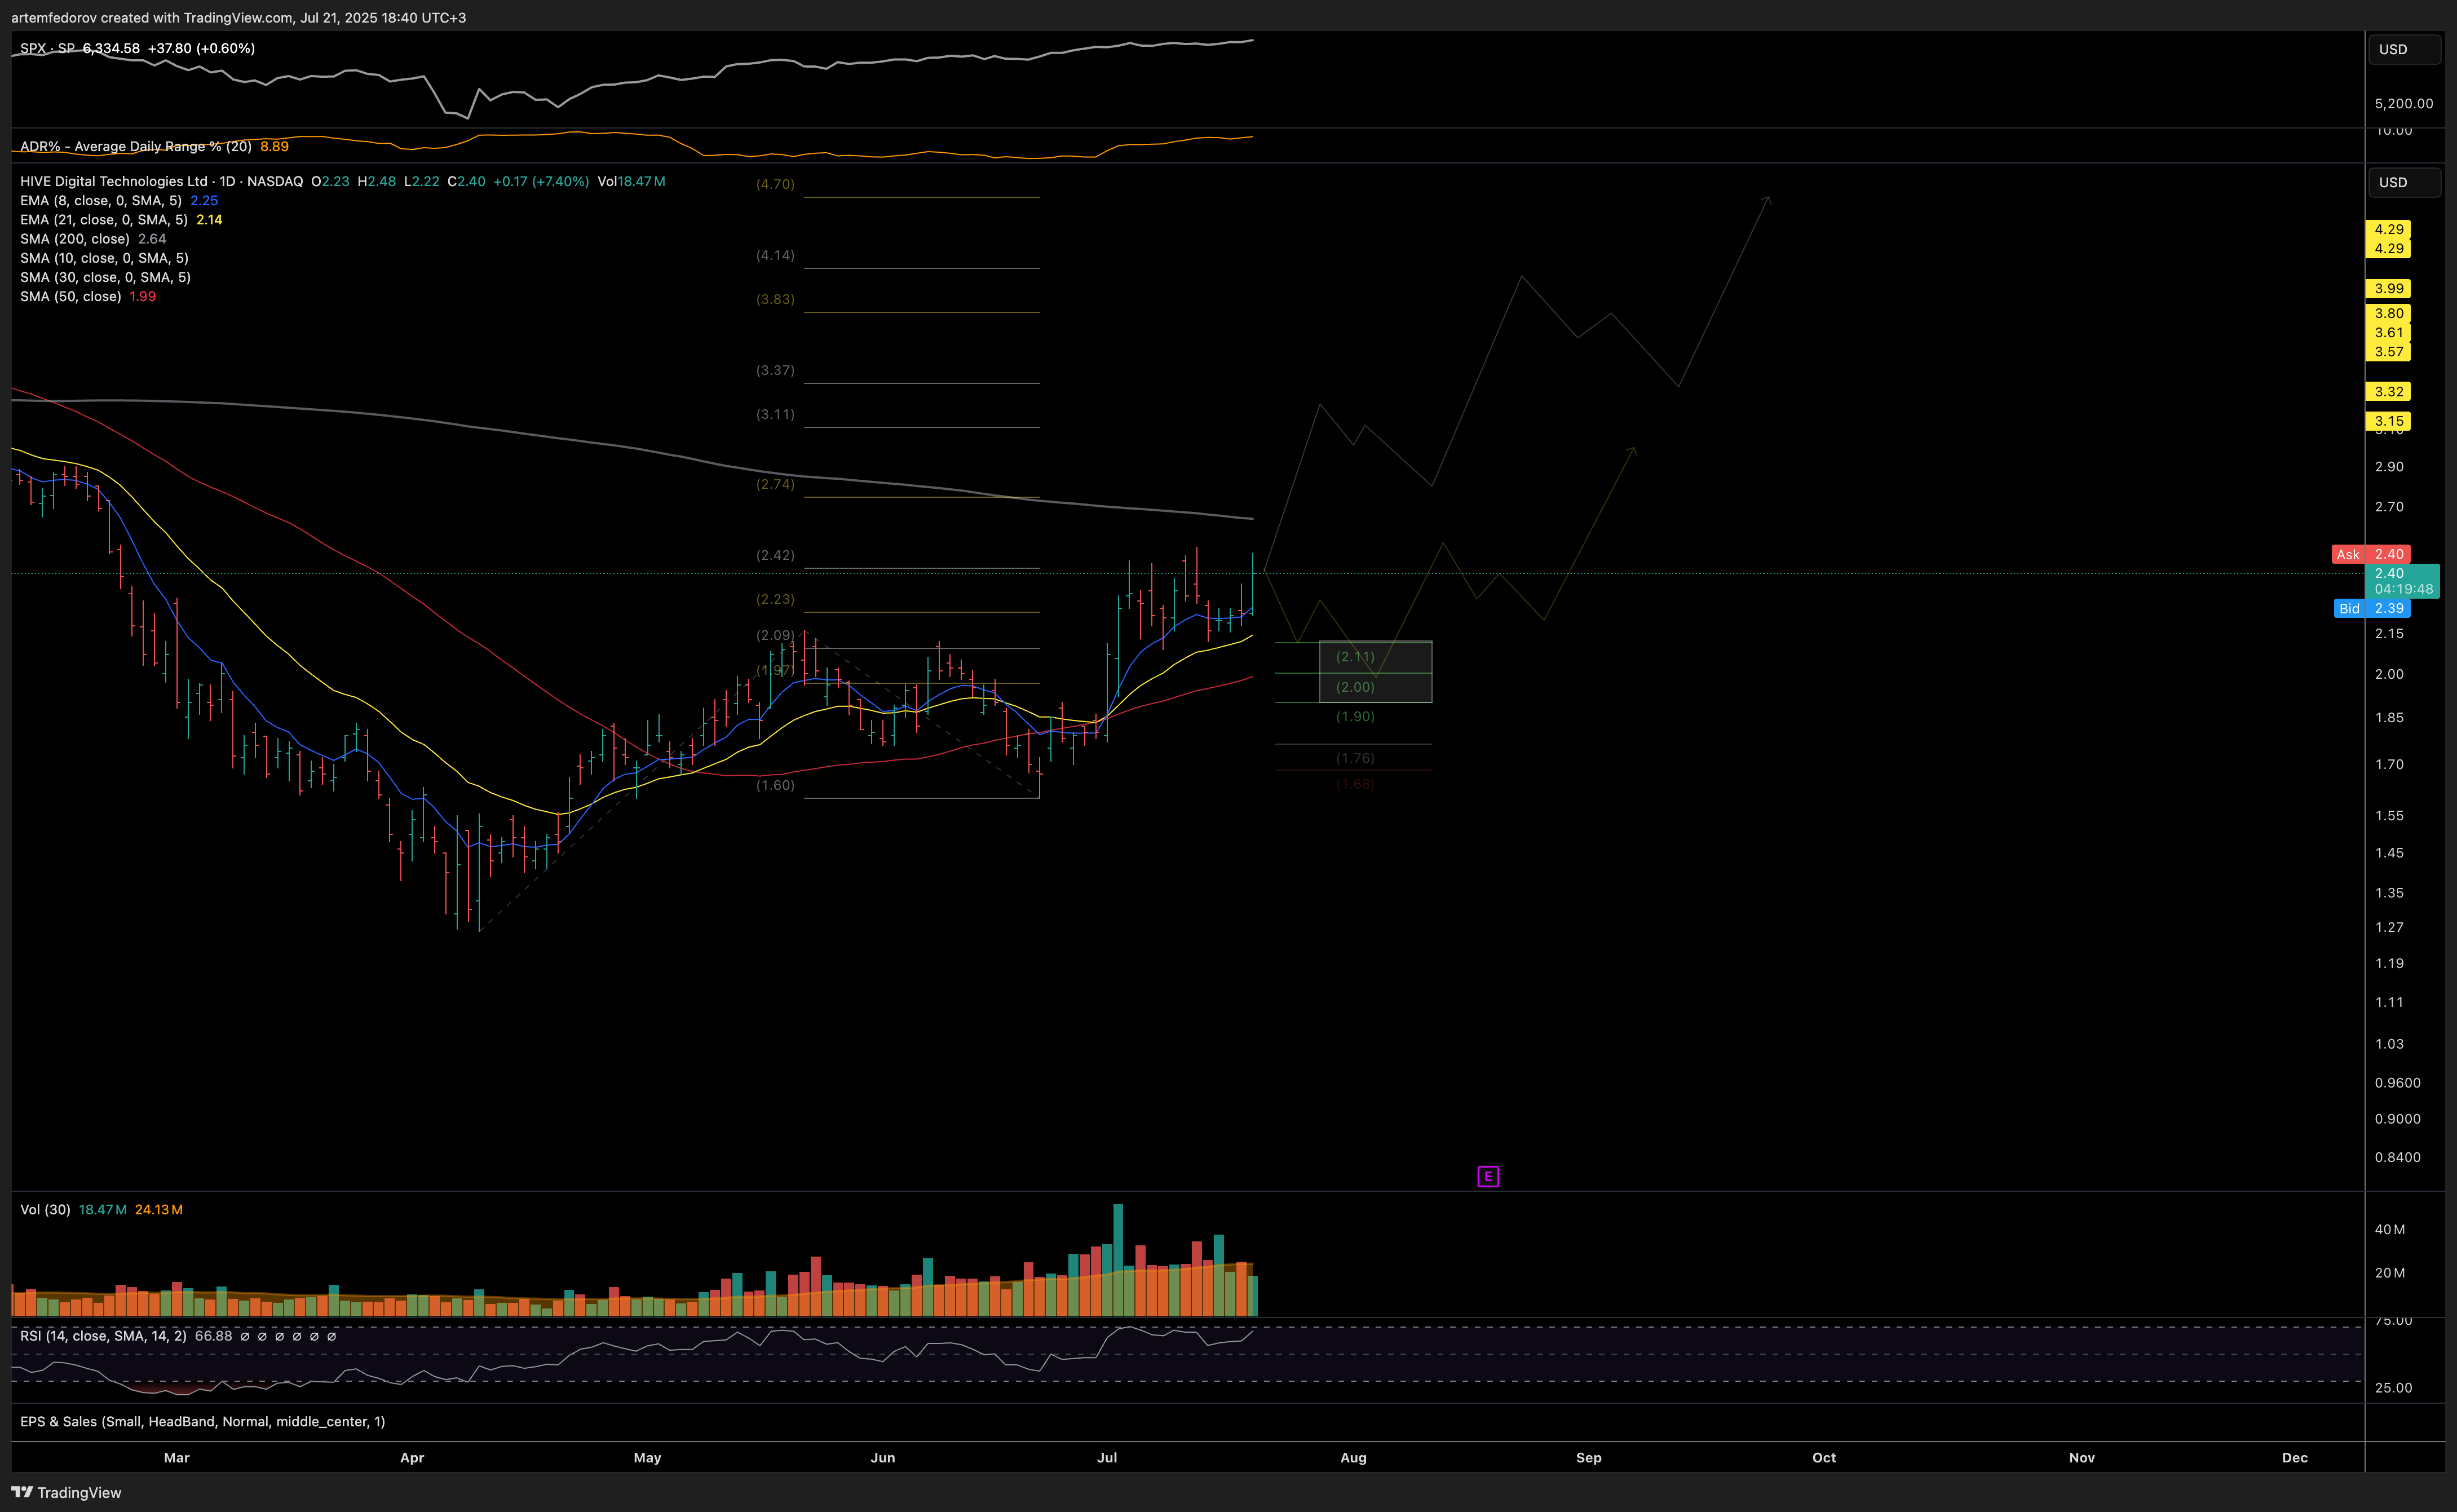Click the 5,200.00 tick on SPX scale
Image resolution: width=2457 pixels, height=1512 pixels.
click(2404, 103)
